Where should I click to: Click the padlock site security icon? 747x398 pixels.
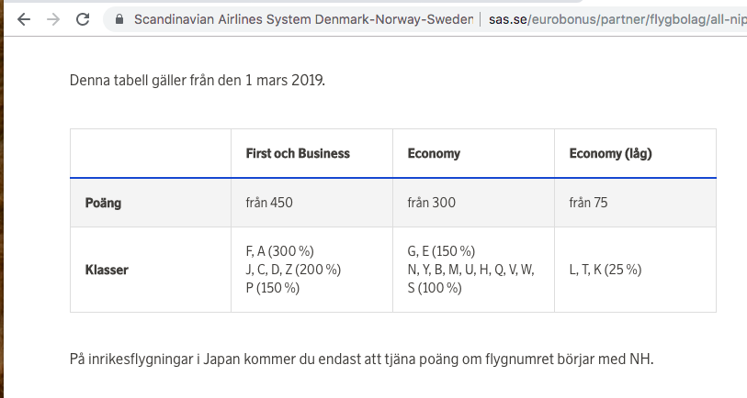coord(117,18)
